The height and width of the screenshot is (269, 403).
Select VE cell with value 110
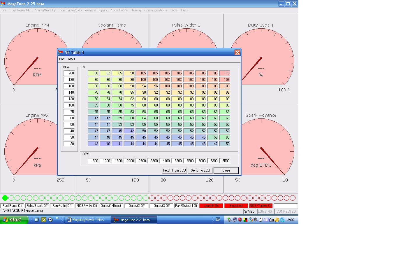coord(225,73)
